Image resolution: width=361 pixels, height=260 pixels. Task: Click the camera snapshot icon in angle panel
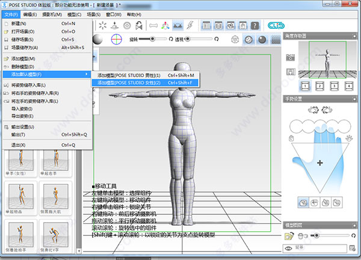(x=291, y=57)
